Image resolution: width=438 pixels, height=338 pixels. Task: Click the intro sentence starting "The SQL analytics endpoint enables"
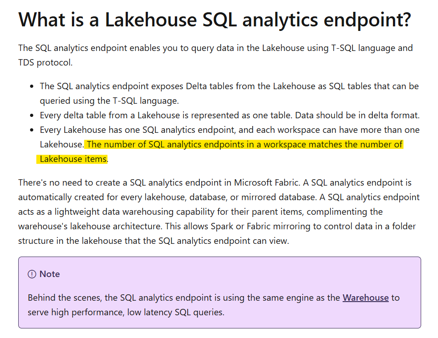[215, 48]
